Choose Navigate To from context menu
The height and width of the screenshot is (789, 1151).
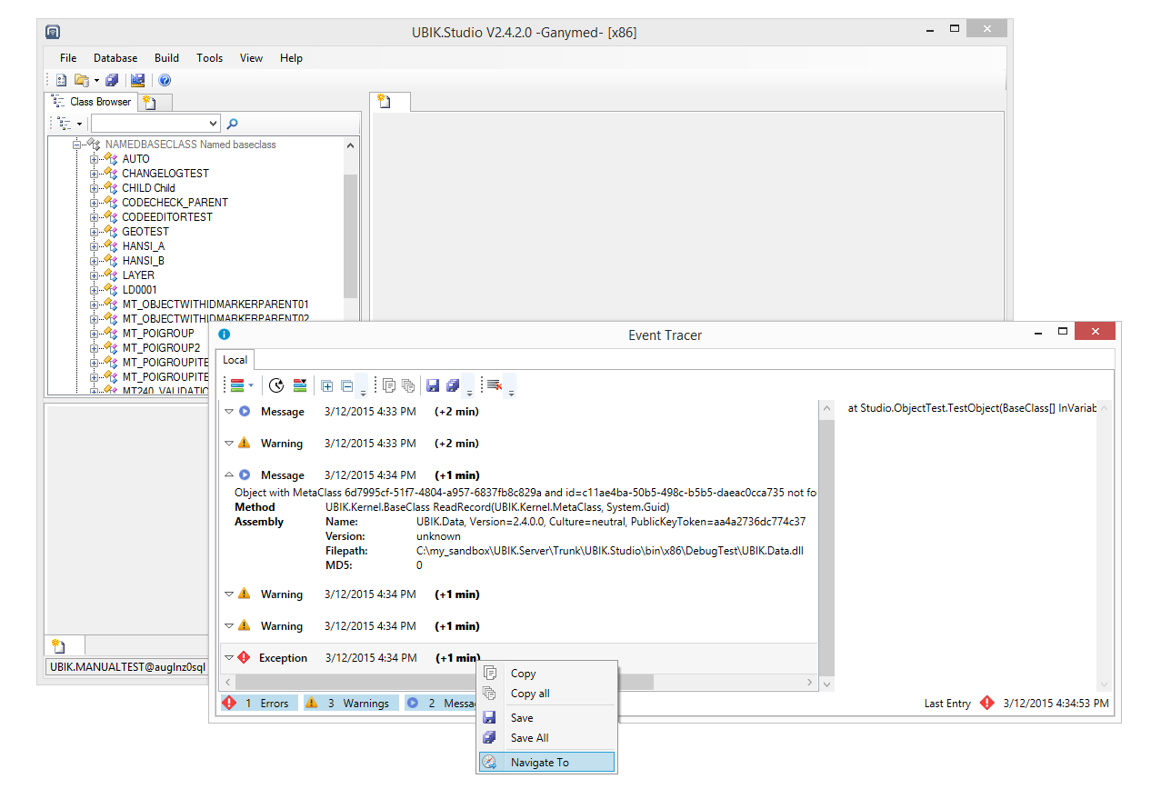[x=540, y=762]
